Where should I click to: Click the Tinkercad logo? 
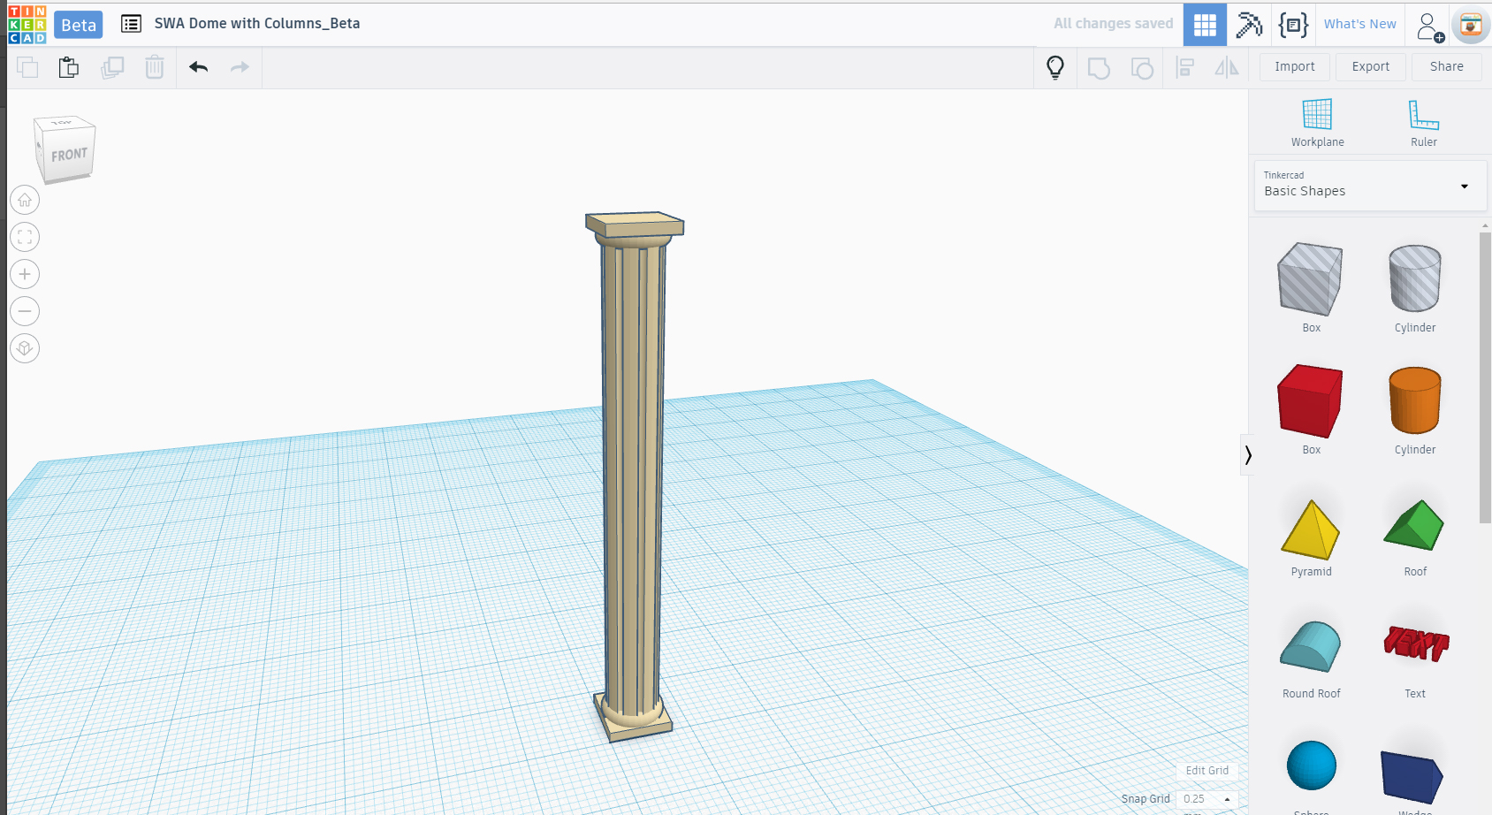(x=27, y=25)
